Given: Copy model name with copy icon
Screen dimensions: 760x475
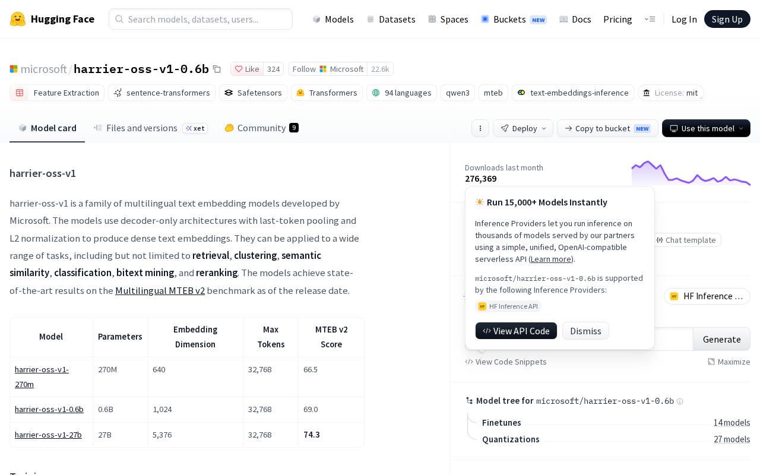Looking at the screenshot, I should point(217,69).
